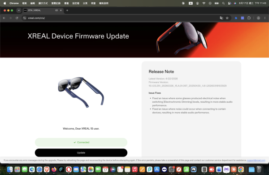This screenshot has width=269, height=175.
Task: Click the xreal.com/ota/ address bar
Action: coord(120,18)
